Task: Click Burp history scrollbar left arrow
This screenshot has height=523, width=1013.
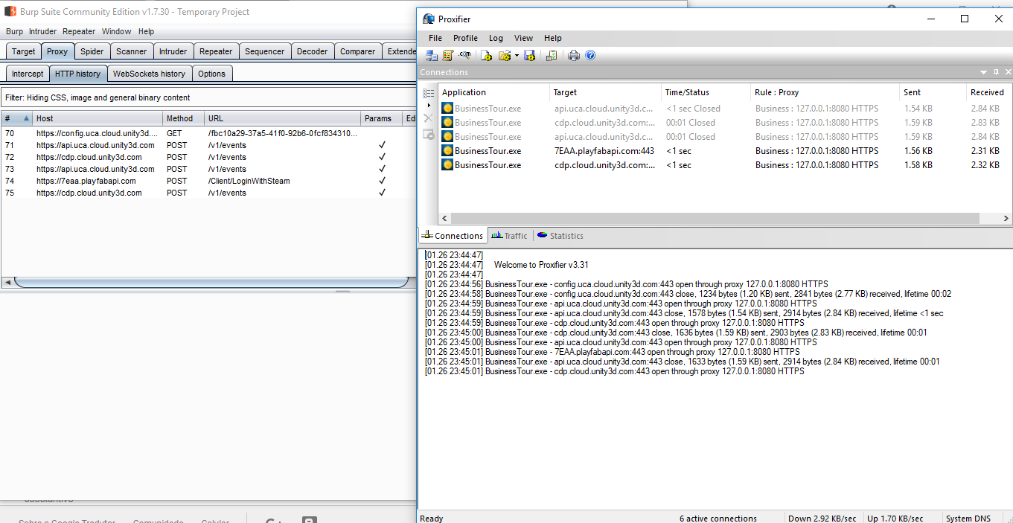Action: pyautogui.click(x=7, y=282)
